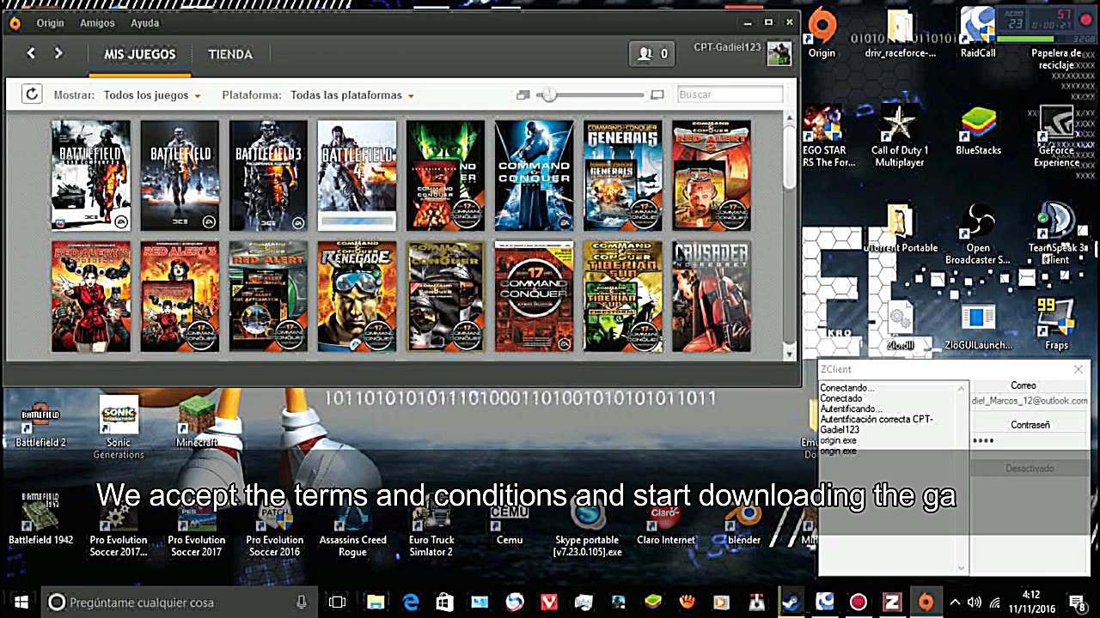
Task: Click the refresh games list icon
Action: click(32, 94)
